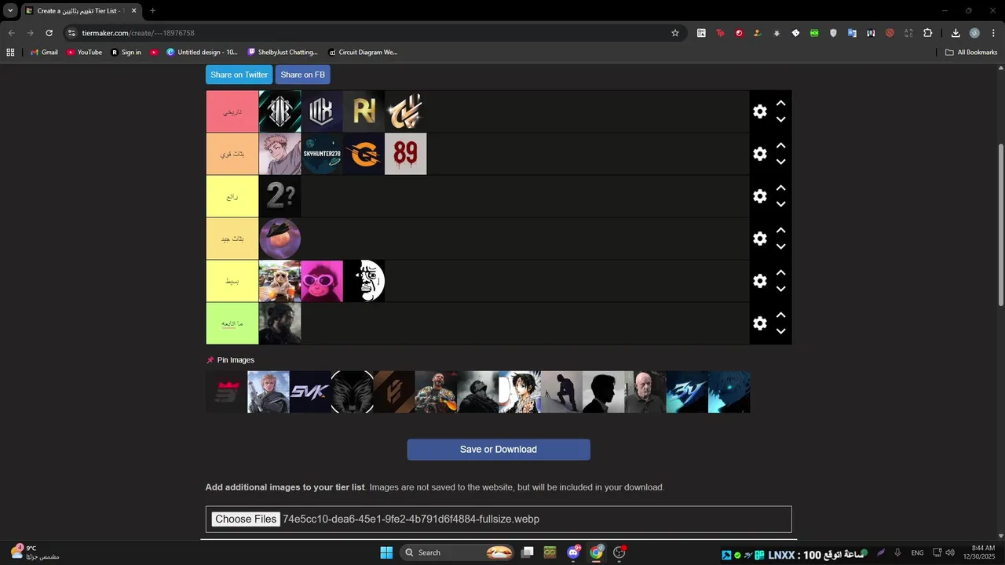Reload the tiermaker page
The image size is (1005, 565).
(49, 33)
